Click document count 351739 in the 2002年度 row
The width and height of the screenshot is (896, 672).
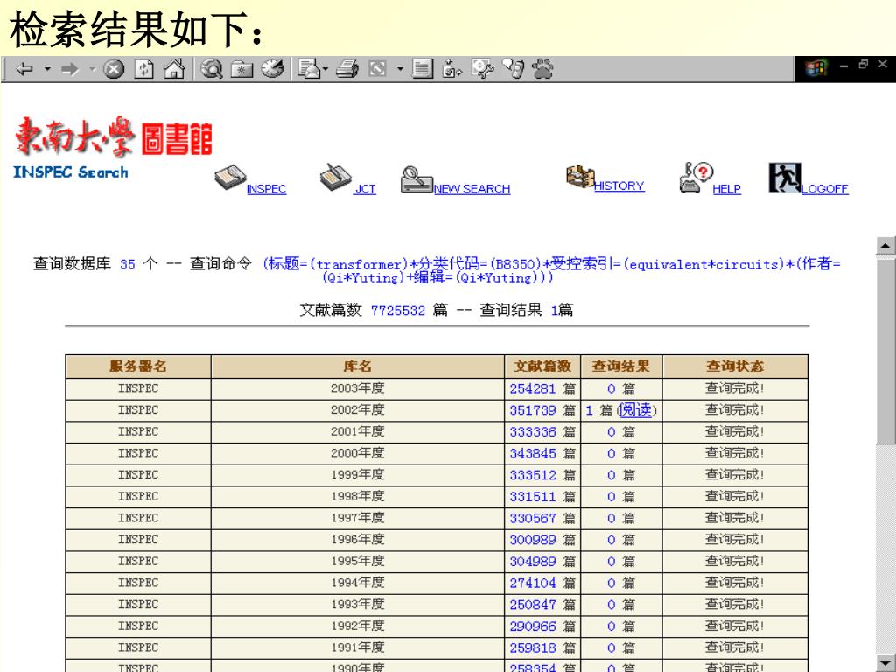(x=533, y=411)
